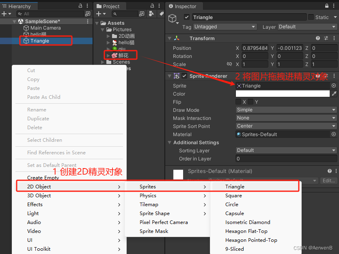Open Hierarchy panel three-dot options menu

click(87, 6)
